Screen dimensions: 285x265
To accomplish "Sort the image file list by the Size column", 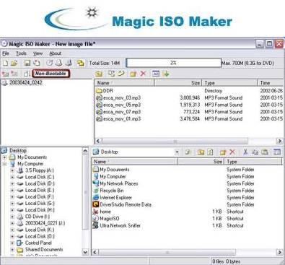I will point(178,83).
